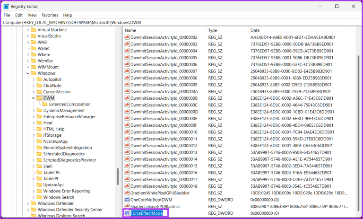Select the DWM folder icon in tree
The height and width of the screenshot is (219, 363).
point(39,98)
